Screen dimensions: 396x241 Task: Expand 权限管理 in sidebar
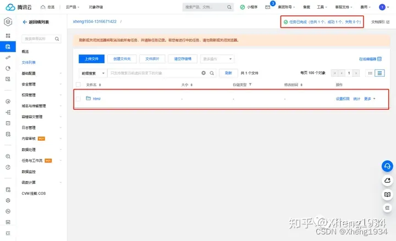pyautogui.click(x=41, y=95)
